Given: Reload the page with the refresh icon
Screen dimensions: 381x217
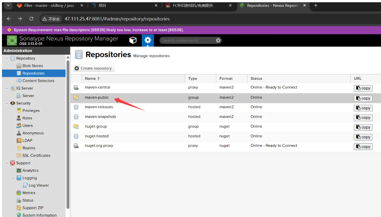Looking at the screenshot, I should pos(31,19).
